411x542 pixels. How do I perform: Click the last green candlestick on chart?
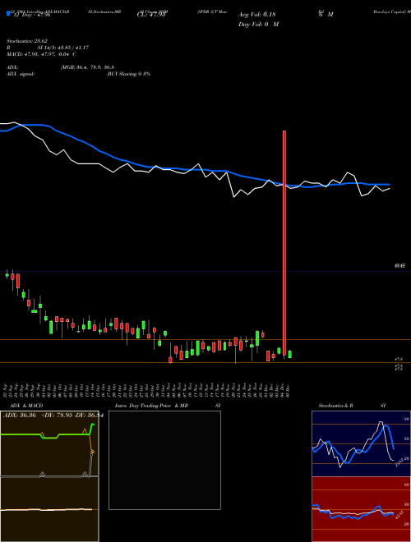290,354
